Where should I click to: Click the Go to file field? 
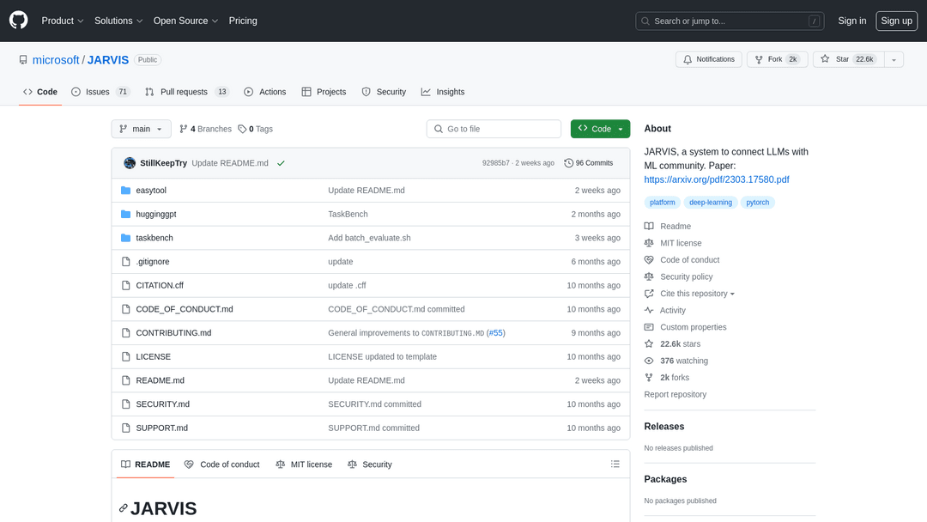[x=494, y=129]
